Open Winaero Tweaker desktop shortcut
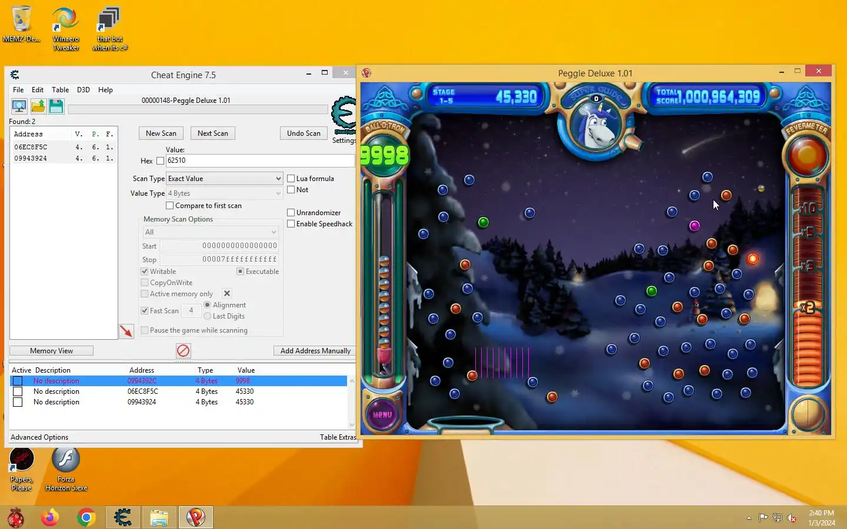 [66, 29]
